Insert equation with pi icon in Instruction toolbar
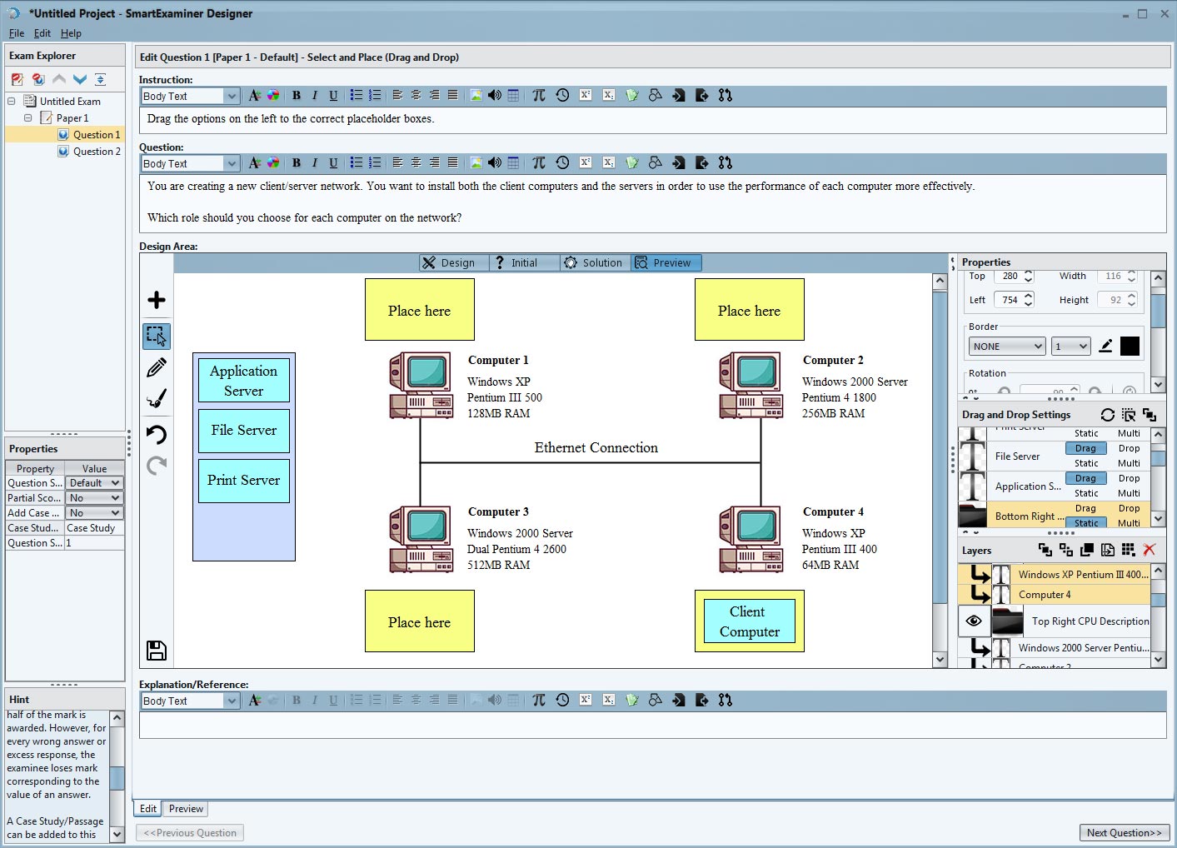 539,95
